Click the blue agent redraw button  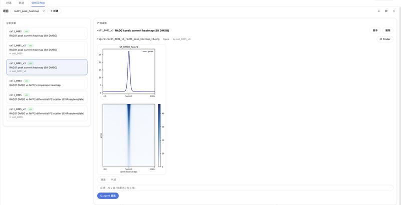click(108, 195)
